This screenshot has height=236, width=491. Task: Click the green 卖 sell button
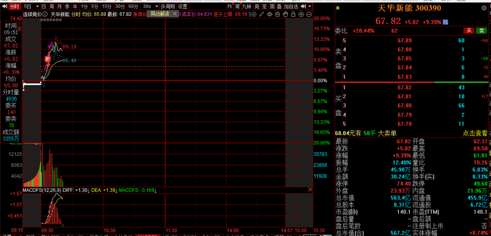[481, 31]
